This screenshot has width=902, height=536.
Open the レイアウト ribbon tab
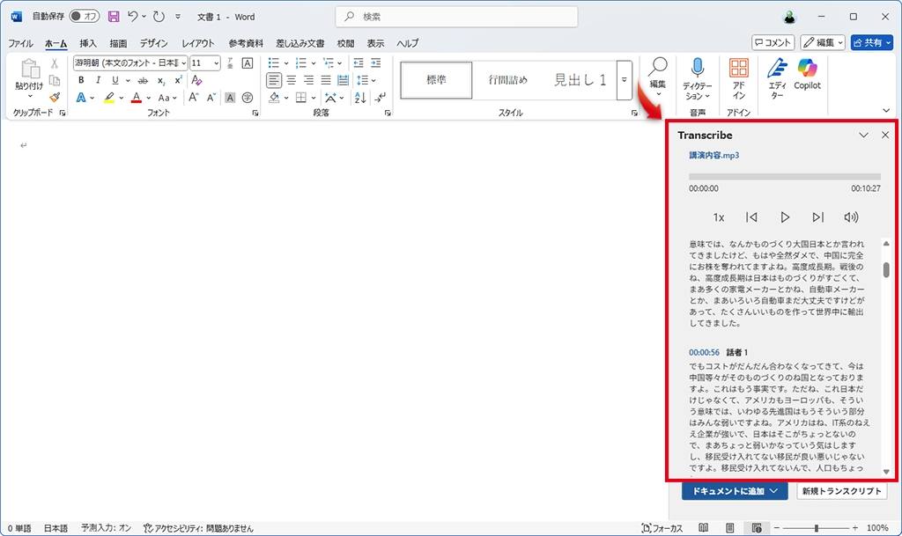197,43
